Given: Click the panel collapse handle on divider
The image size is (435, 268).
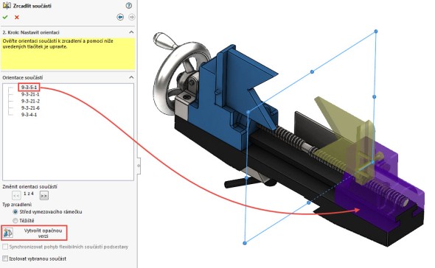Looking at the screenshot, I should pyautogui.click(x=139, y=166).
